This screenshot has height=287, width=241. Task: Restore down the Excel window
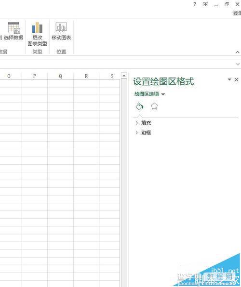pos(227,4)
